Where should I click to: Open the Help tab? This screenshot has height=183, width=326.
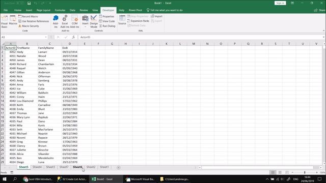pyautogui.click(x=121, y=10)
